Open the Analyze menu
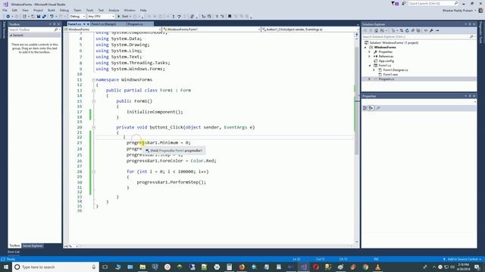 (114, 10)
